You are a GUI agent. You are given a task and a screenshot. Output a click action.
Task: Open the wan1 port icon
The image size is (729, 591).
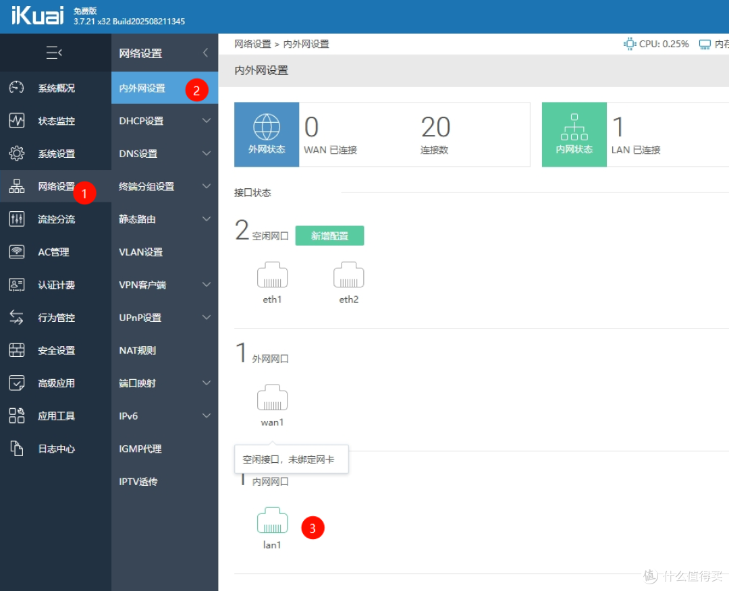273,398
